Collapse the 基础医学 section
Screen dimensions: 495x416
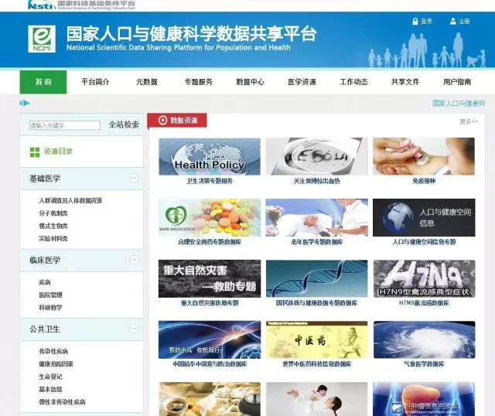pos(134,179)
